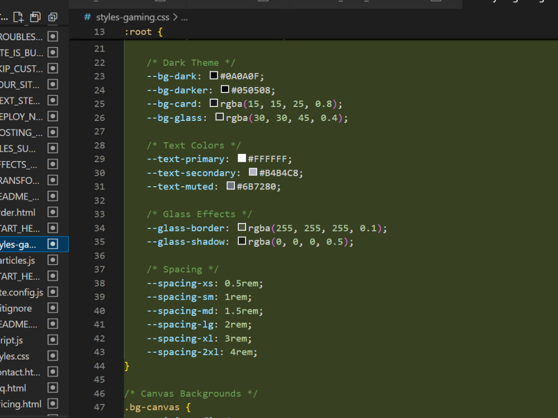Viewport: 558px width, 418px height.
Task: Click the /* Spacing */ comment
Action: 182,269
